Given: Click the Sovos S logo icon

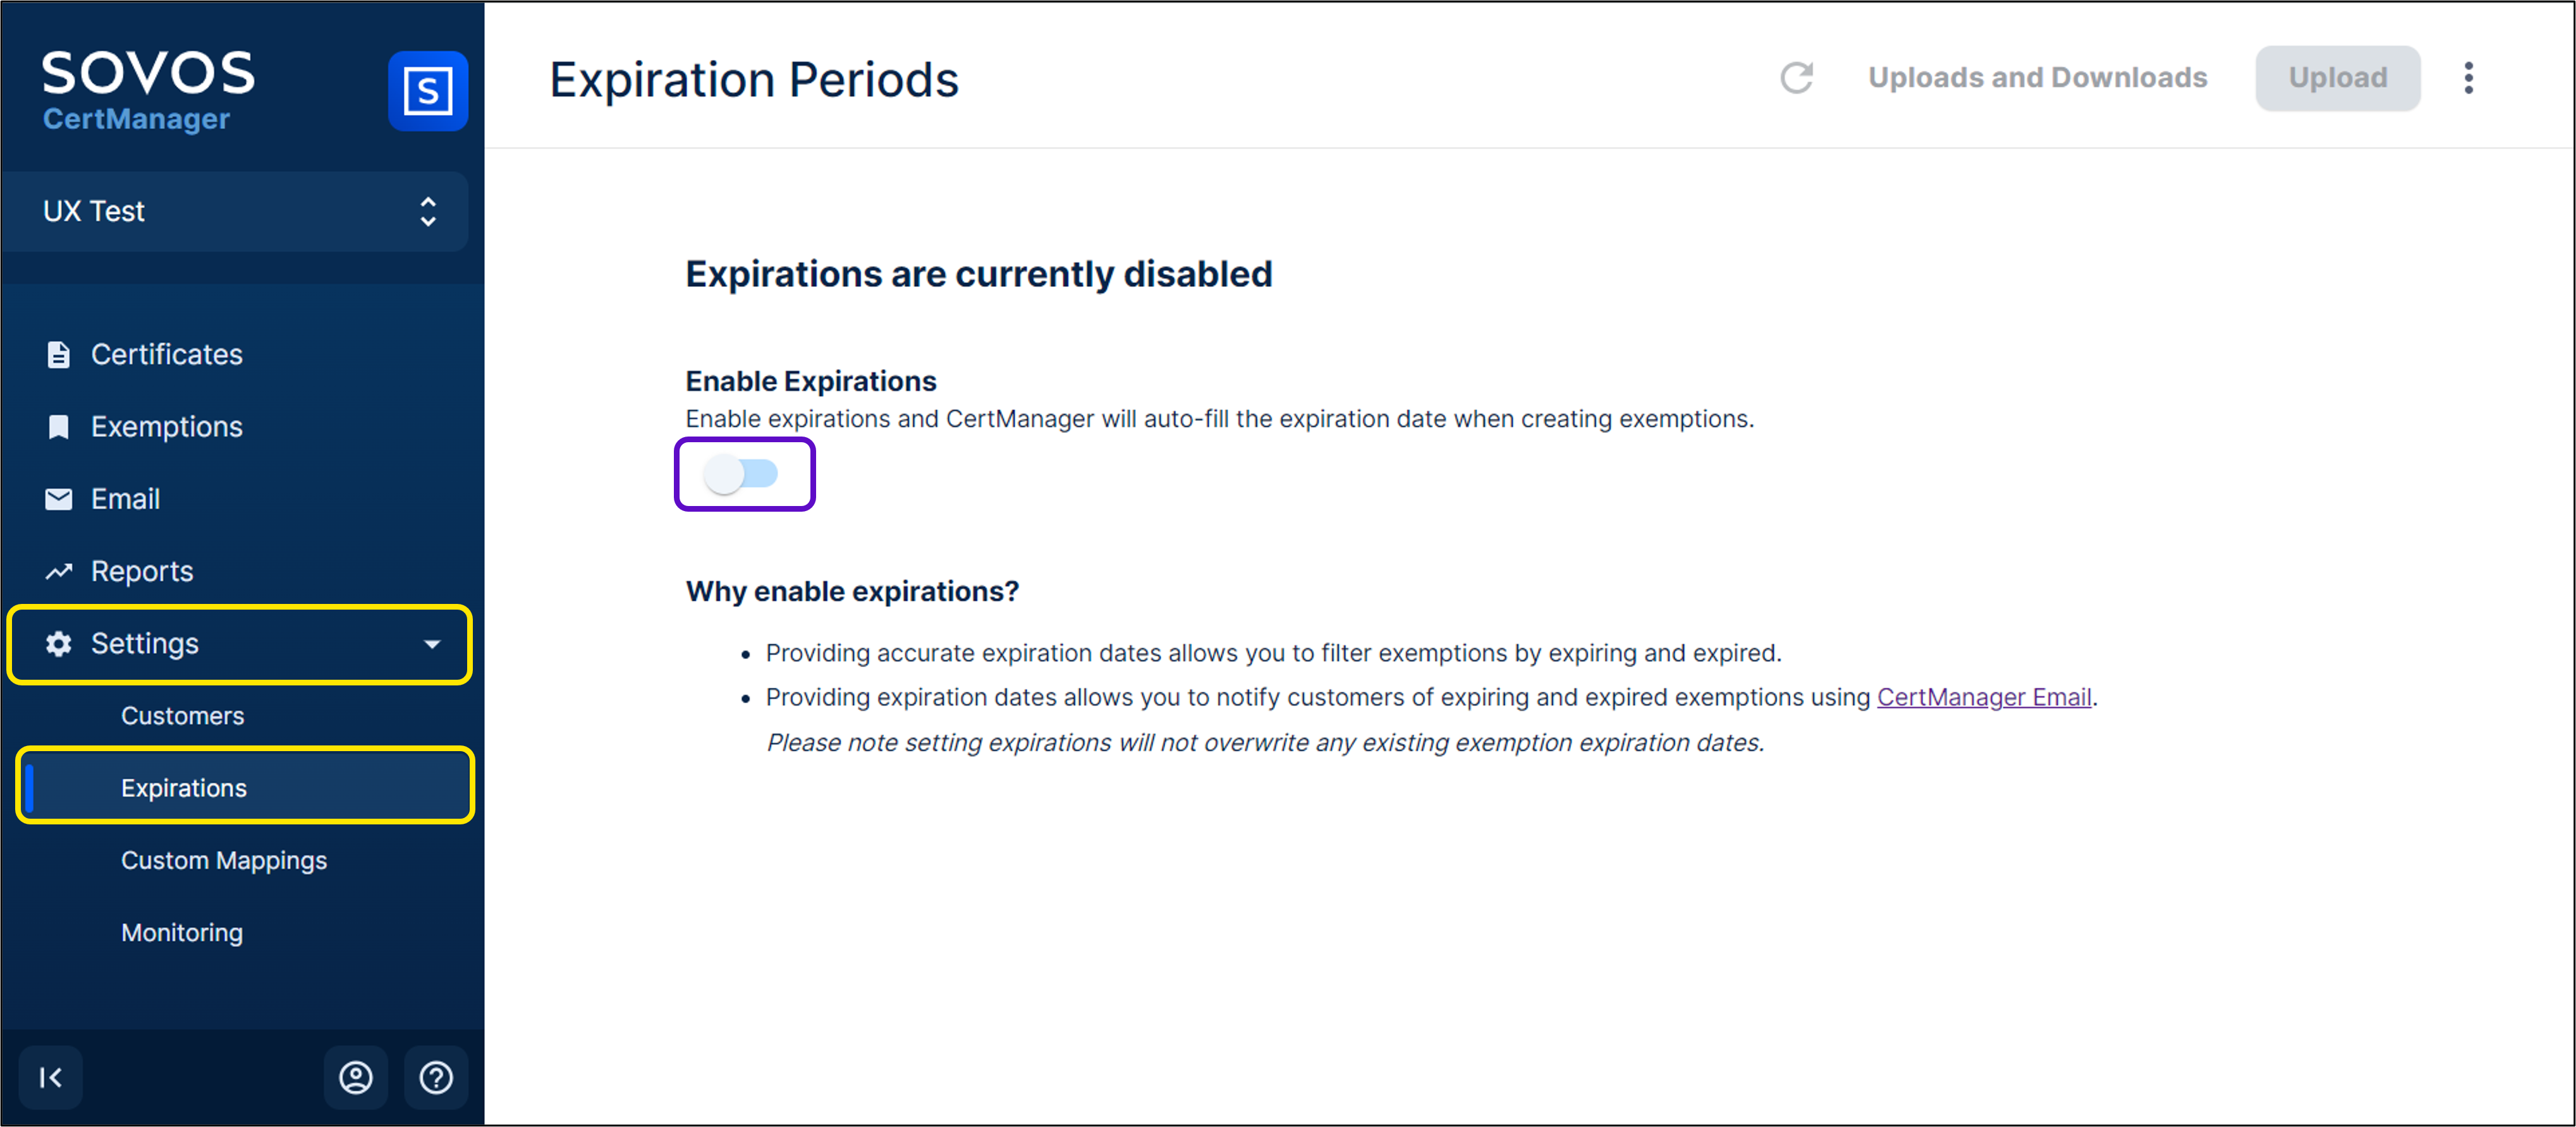Looking at the screenshot, I should point(428,91).
